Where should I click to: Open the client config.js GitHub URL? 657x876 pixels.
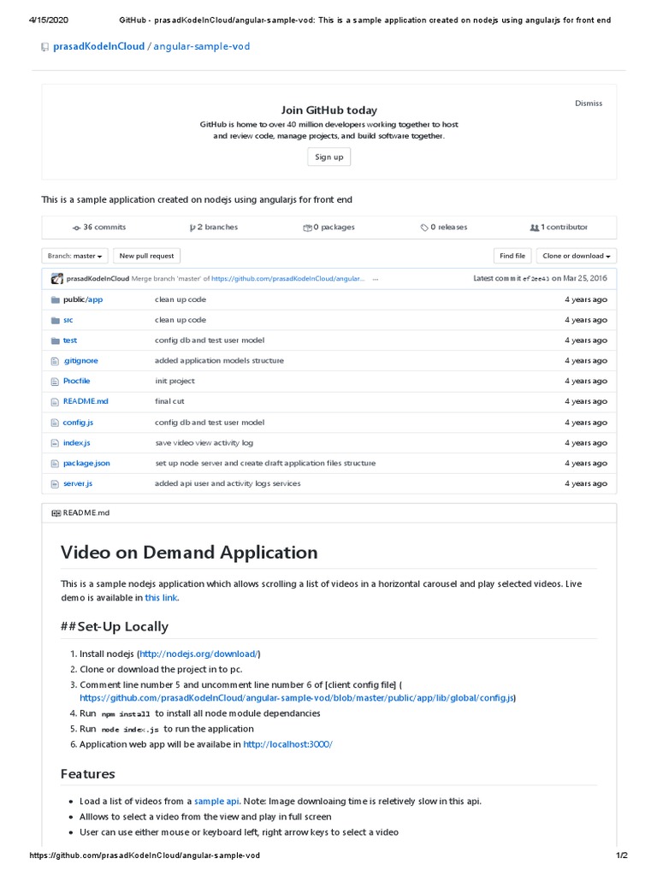tap(297, 698)
